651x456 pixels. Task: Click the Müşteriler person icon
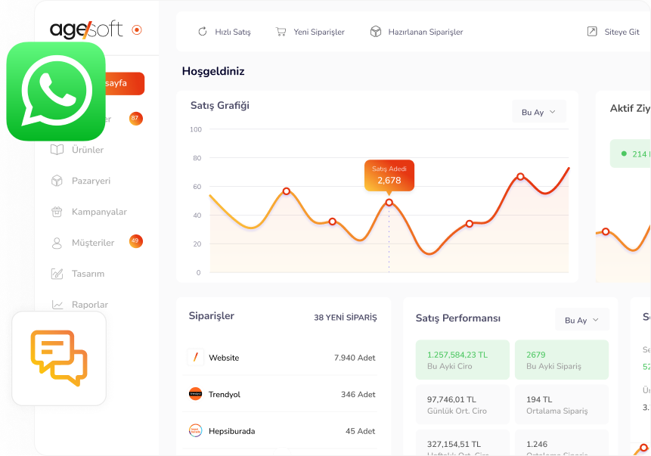(x=57, y=243)
